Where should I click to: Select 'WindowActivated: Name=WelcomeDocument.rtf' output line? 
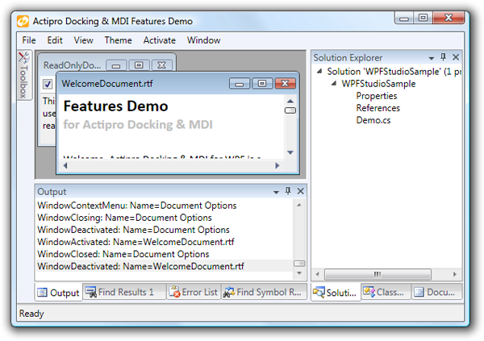coord(136,242)
